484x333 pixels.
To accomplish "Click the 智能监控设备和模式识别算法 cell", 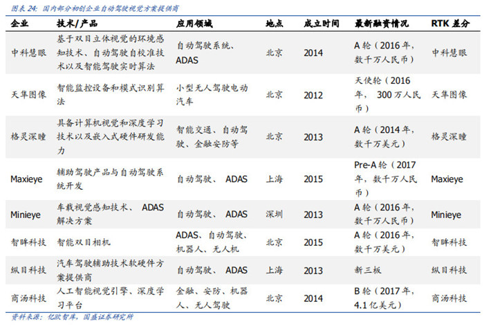I will tap(111, 95).
